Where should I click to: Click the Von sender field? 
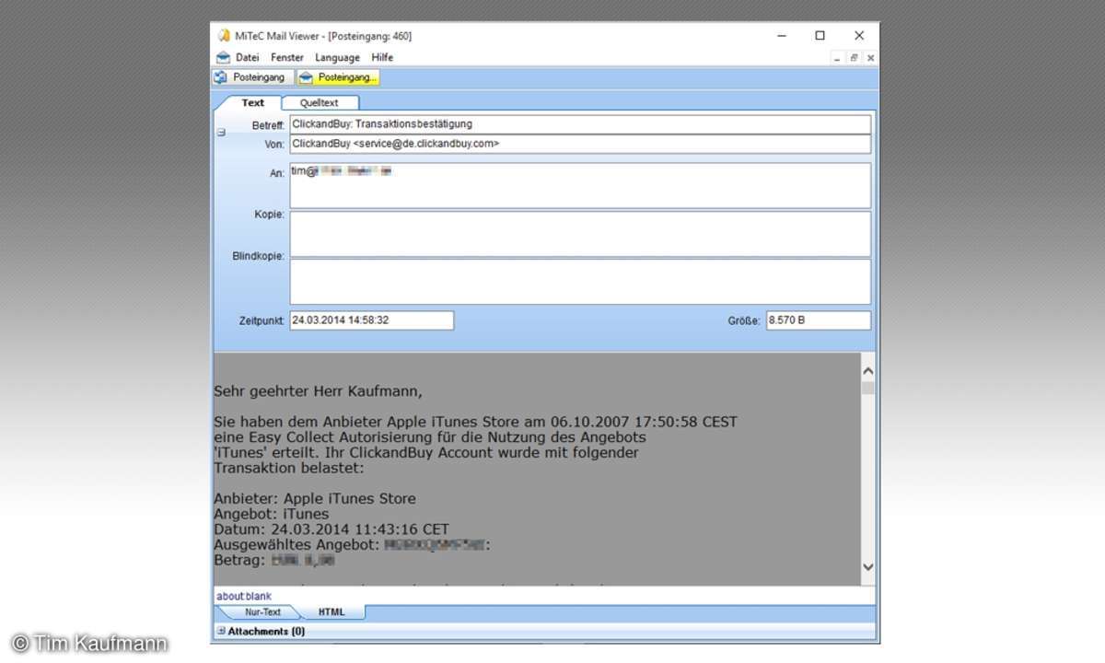580,144
